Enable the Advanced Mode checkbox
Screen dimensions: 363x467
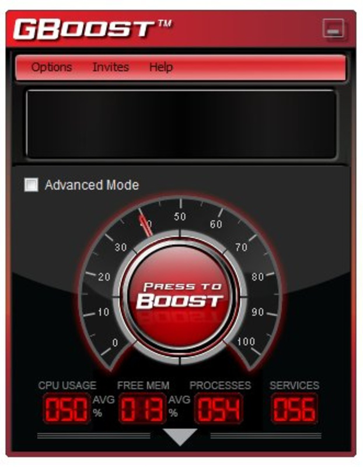click(x=31, y=184)
